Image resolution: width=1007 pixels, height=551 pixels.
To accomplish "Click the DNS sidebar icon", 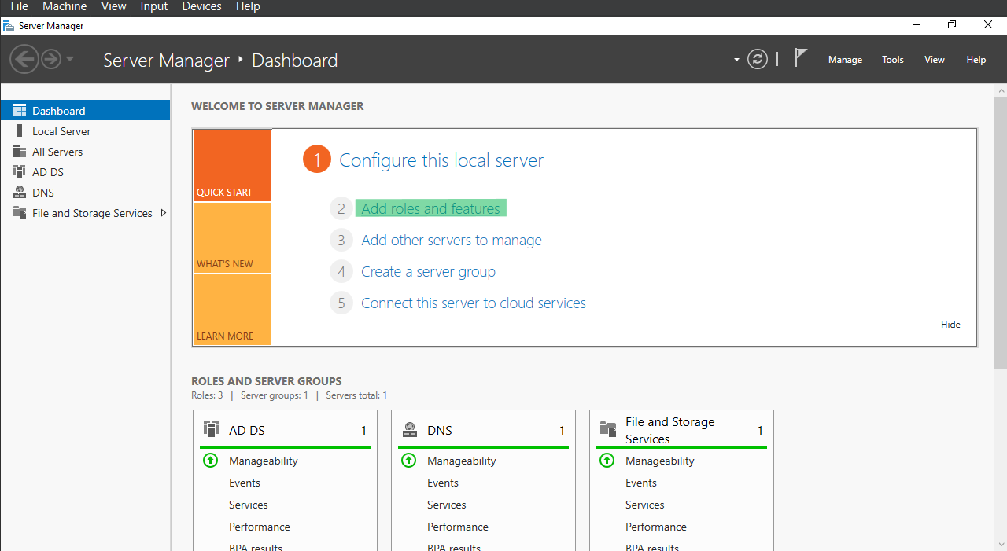I will [20, 193].
